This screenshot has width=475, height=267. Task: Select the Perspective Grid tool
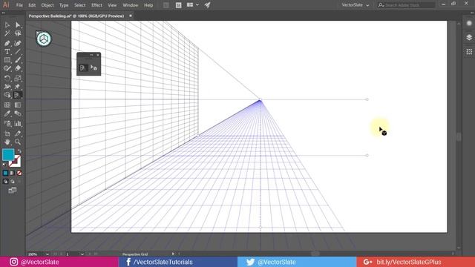pyautogui.click(x=18, y=95)
